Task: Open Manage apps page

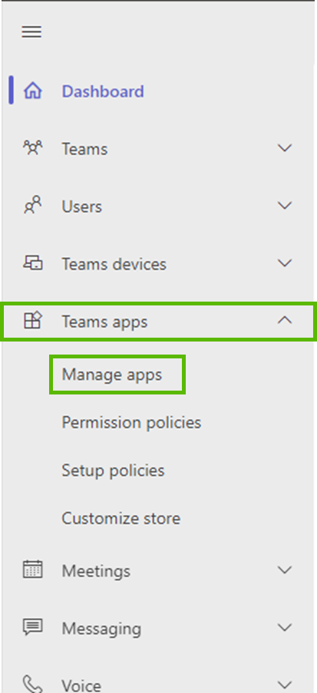Action: point(112,375)
